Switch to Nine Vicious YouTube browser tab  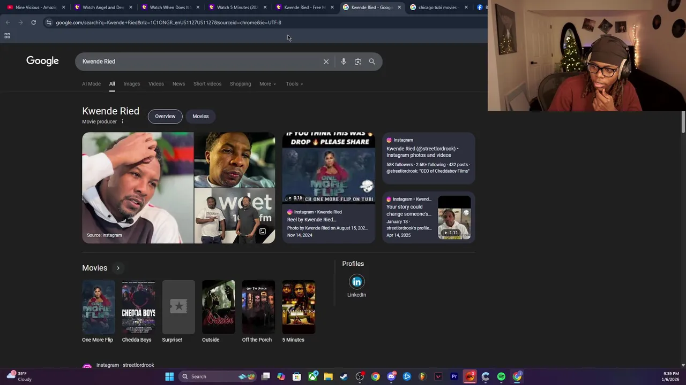pos(35,7)
